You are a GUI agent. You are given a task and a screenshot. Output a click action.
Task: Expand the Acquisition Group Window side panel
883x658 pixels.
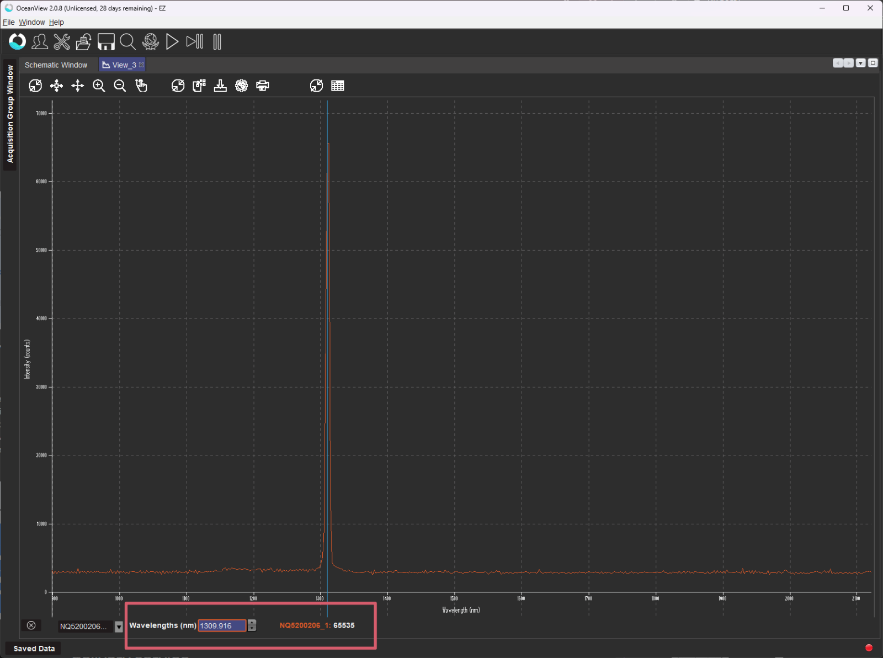pos(10,114)
